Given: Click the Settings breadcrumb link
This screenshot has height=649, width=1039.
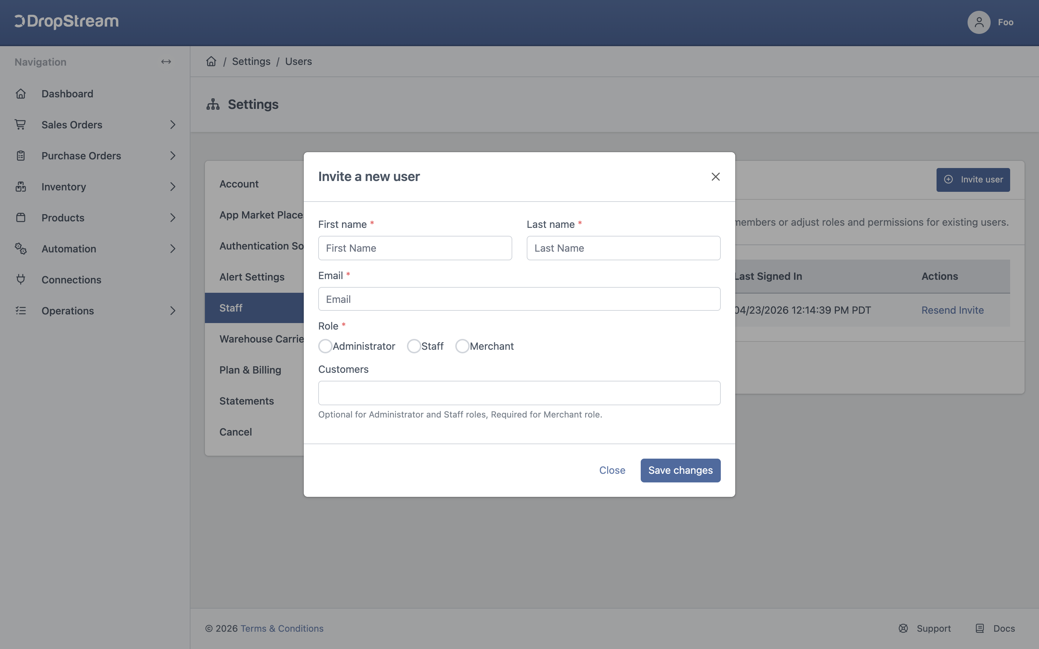Looking at the screenshot, I should coord(251,61).
